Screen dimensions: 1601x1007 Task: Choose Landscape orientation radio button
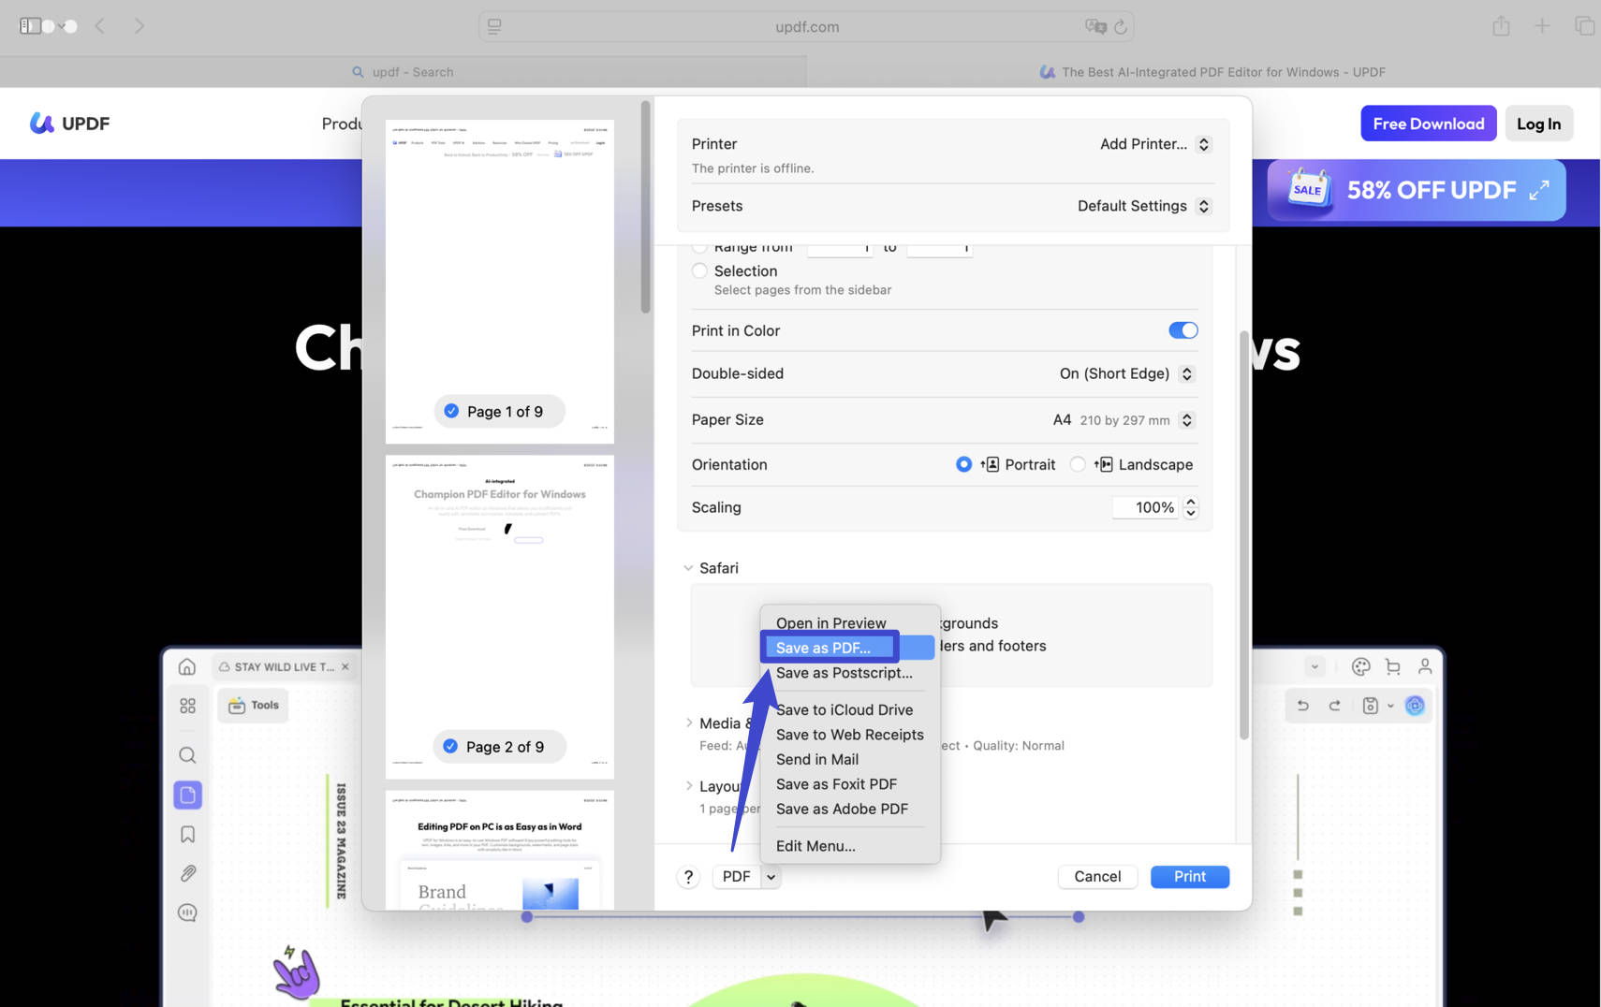click(1078, 464)
